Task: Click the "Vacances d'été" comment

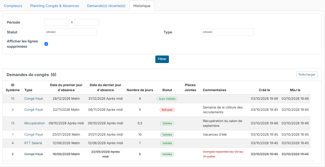Action: [x=215, y=135]
